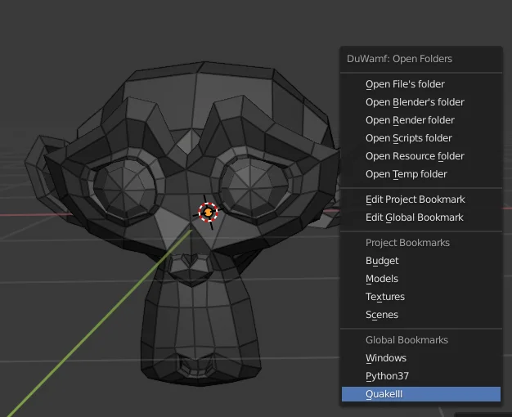Click Open Scripts folder entry
Screen dimensions: 512x417
(x=421, y=138)
